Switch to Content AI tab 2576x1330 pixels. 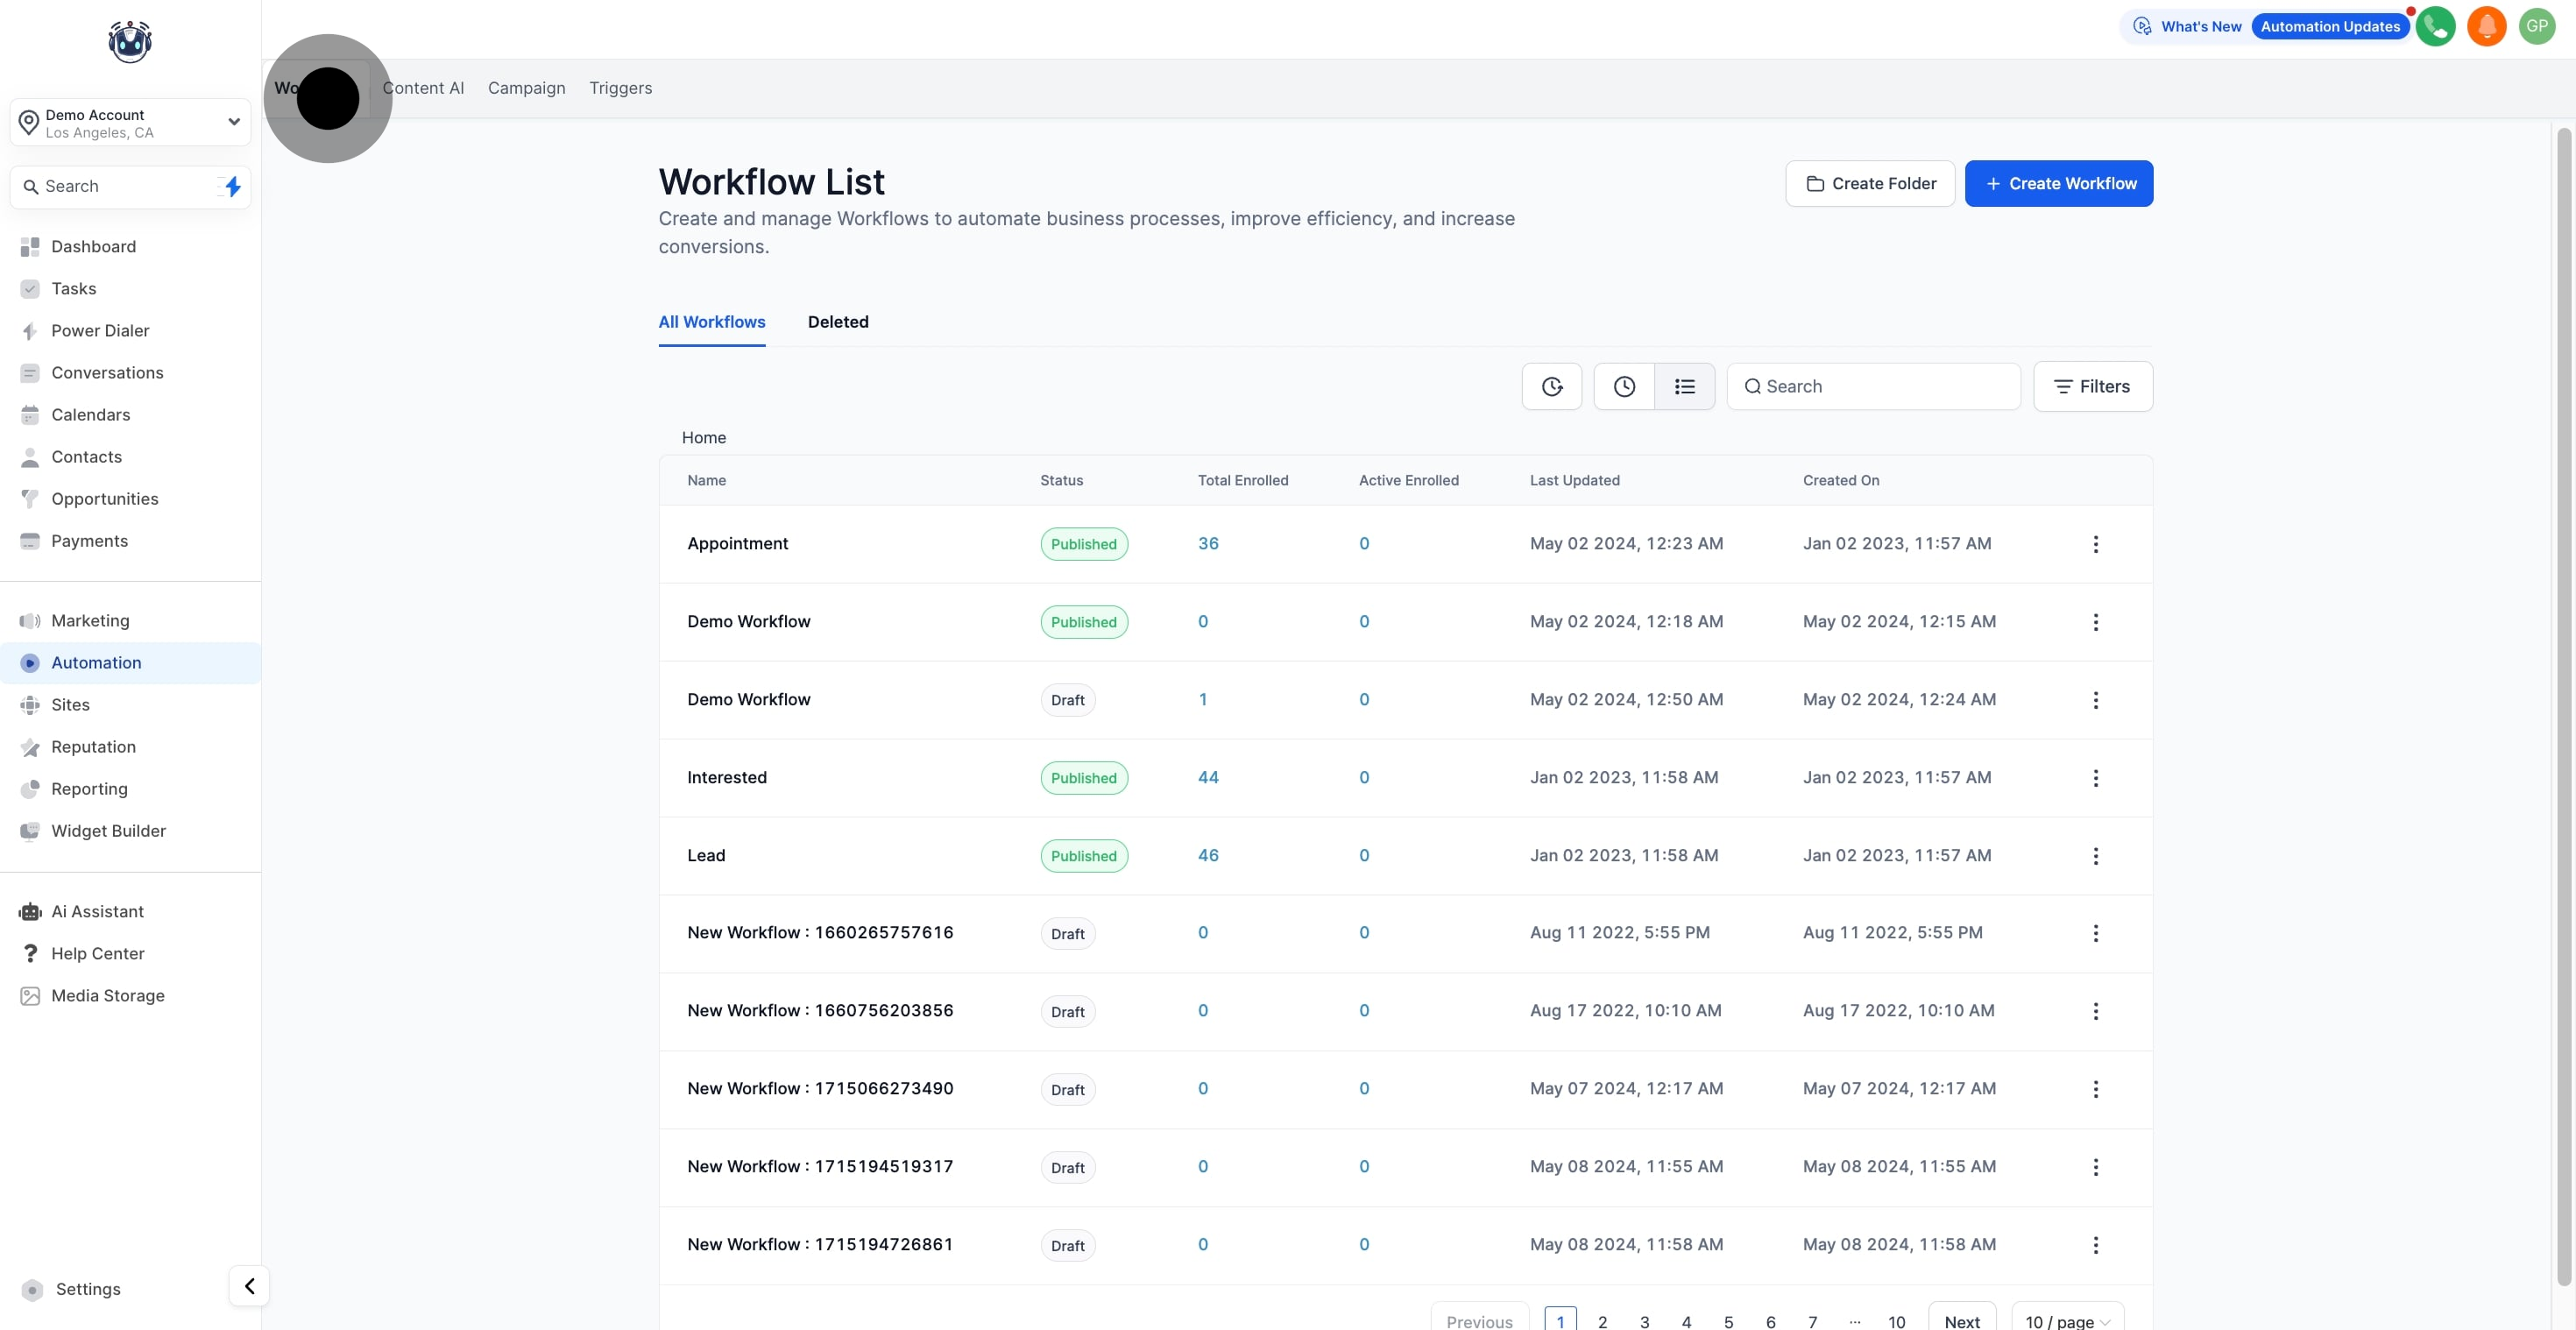coord(423,88)
